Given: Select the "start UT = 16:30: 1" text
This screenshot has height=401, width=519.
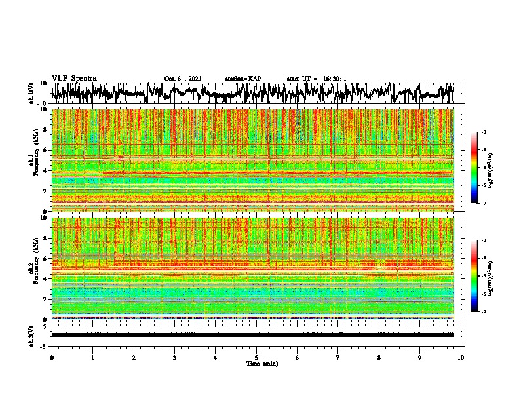Looking at the screenshot, I should point(317,79).
